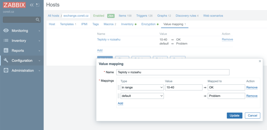This screenshot has height=130, width=267.
Task: Click the Administration gear icon
Action: [6, 70]
